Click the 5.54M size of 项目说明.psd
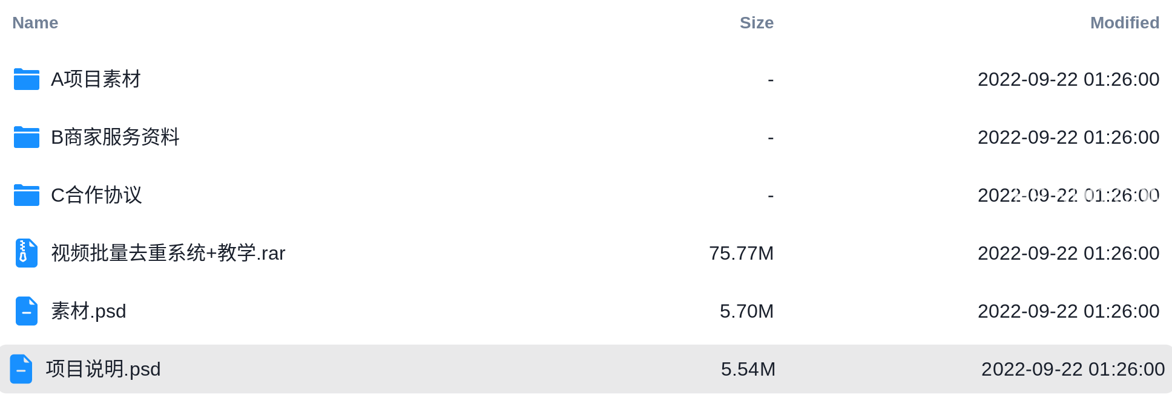This screenshot has width=1172, height=401. (x=748, y=369)
